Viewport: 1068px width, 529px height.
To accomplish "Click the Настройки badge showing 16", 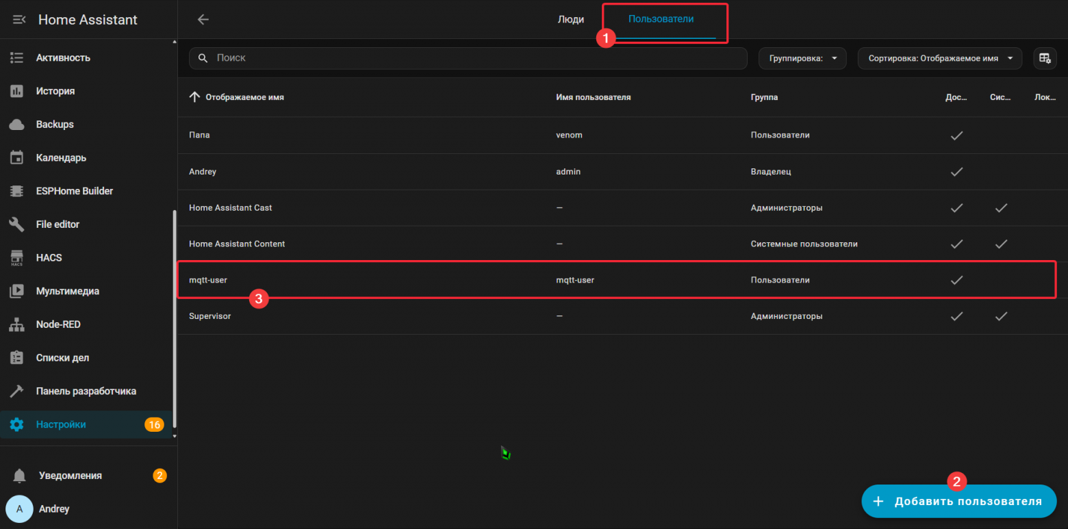I will tap(154, 425).
